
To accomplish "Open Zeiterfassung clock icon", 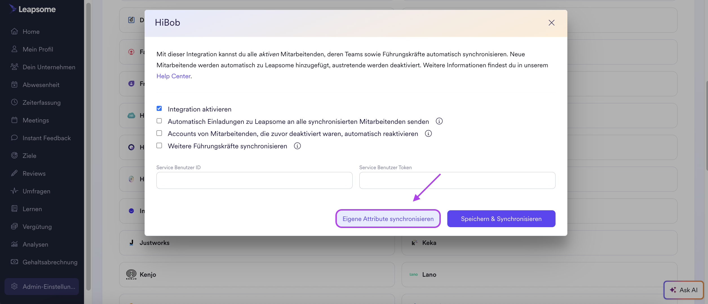I will coord(14,102).
